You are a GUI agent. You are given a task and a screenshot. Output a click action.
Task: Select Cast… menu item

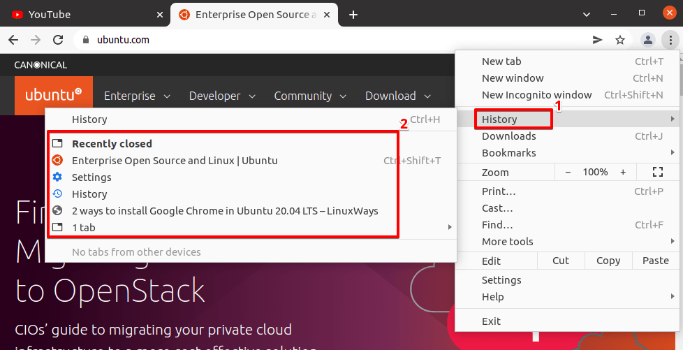567,208
